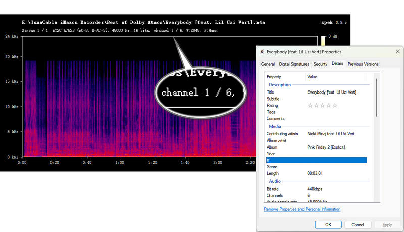Click the Album value Pink Friday 2 [Explicit]
This screenshot has width=404, height=232.
click(x=326, y=147)
